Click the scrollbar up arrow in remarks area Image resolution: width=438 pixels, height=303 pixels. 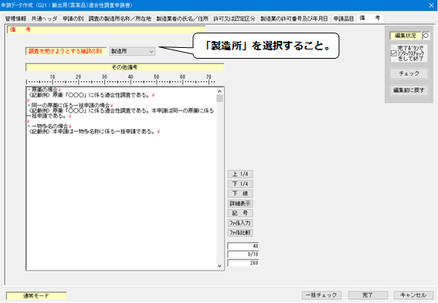click(x=219, y=91)
